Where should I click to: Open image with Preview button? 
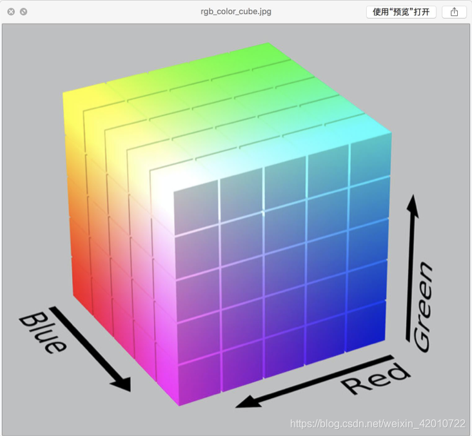click(401, 12)
